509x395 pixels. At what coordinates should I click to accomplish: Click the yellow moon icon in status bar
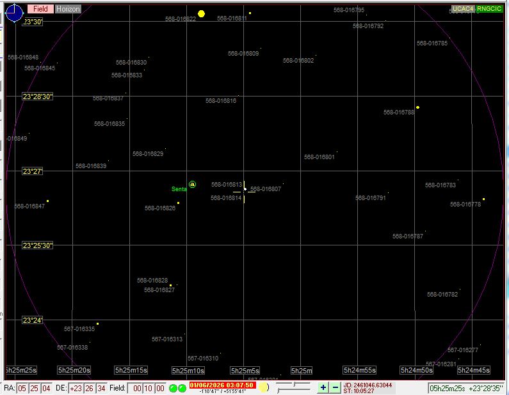click(264, 387)
